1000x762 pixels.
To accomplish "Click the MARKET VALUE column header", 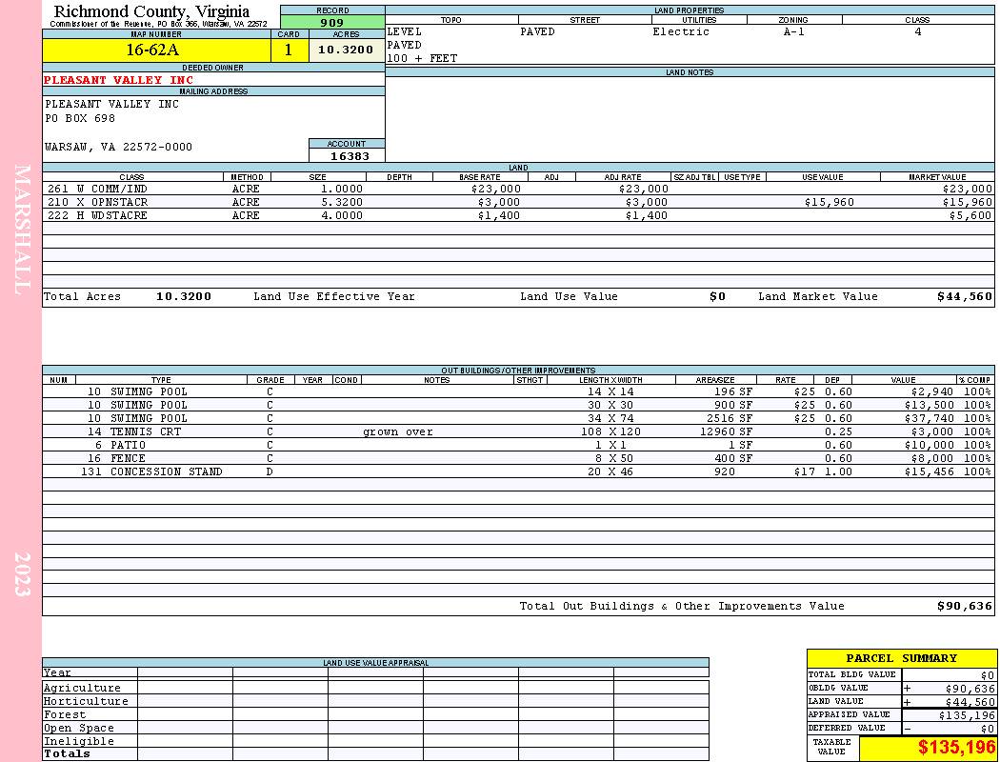I will pyautogui.click(x=937, y=177).
